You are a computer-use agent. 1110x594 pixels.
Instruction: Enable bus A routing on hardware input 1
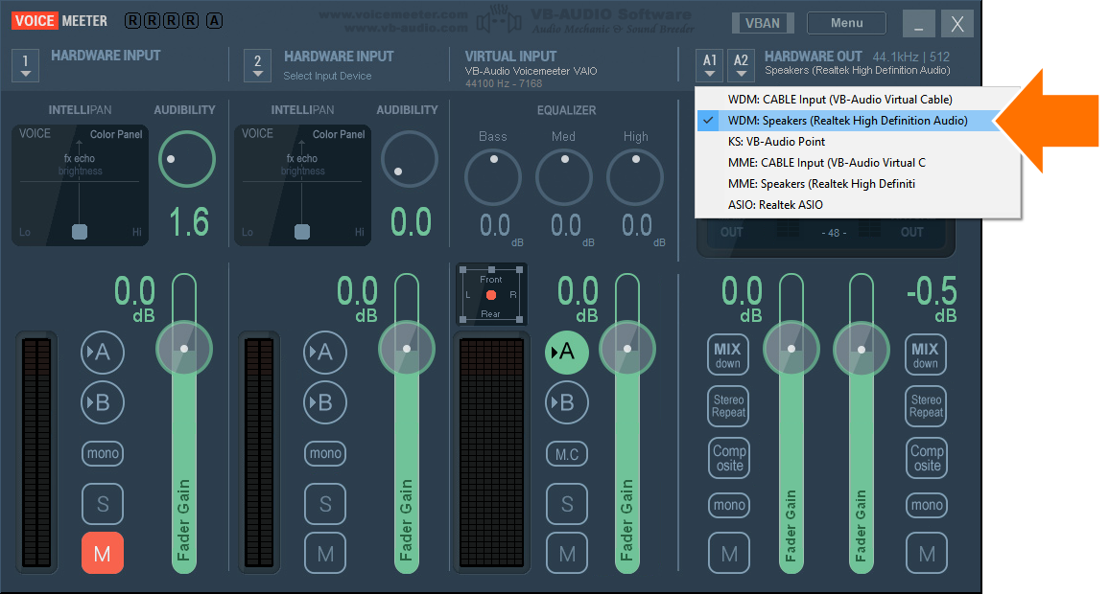click(103, 353)
